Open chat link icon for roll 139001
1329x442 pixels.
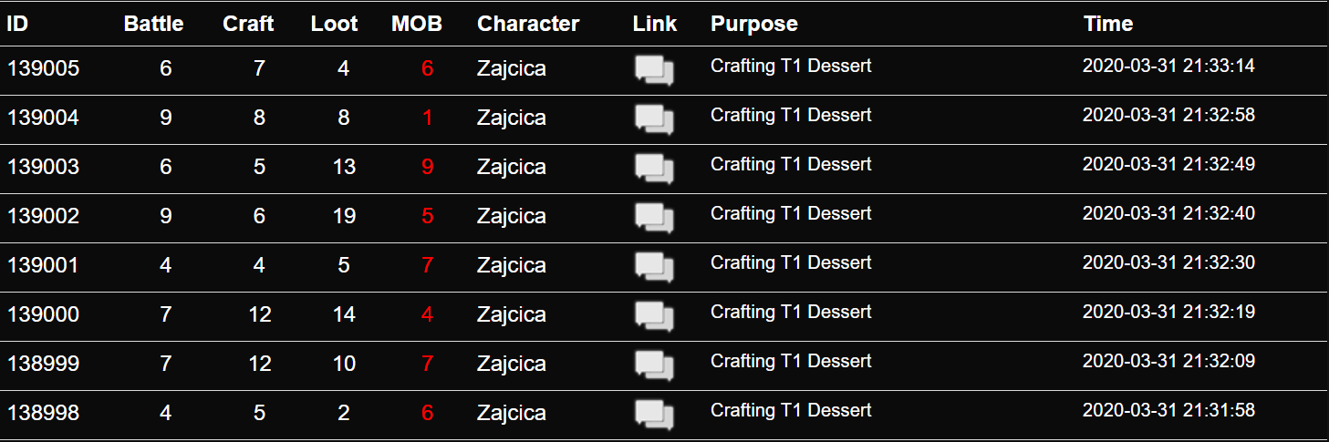pyautogui.click(x=654, y=267)
